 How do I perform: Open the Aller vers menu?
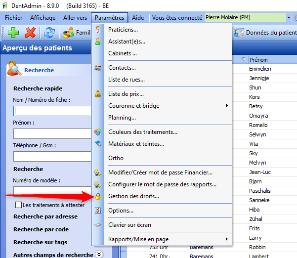point(75,18)
